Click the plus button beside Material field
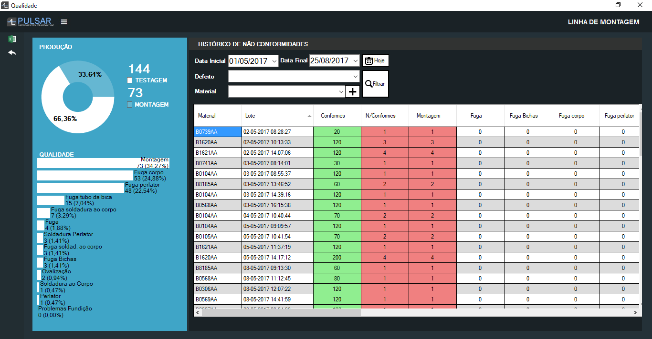The height and width of the screenshot is (339, 652). [352, 91]
